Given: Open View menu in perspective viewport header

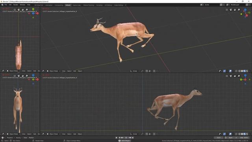Looking at the screenshot, I should (x=64, y=71).
